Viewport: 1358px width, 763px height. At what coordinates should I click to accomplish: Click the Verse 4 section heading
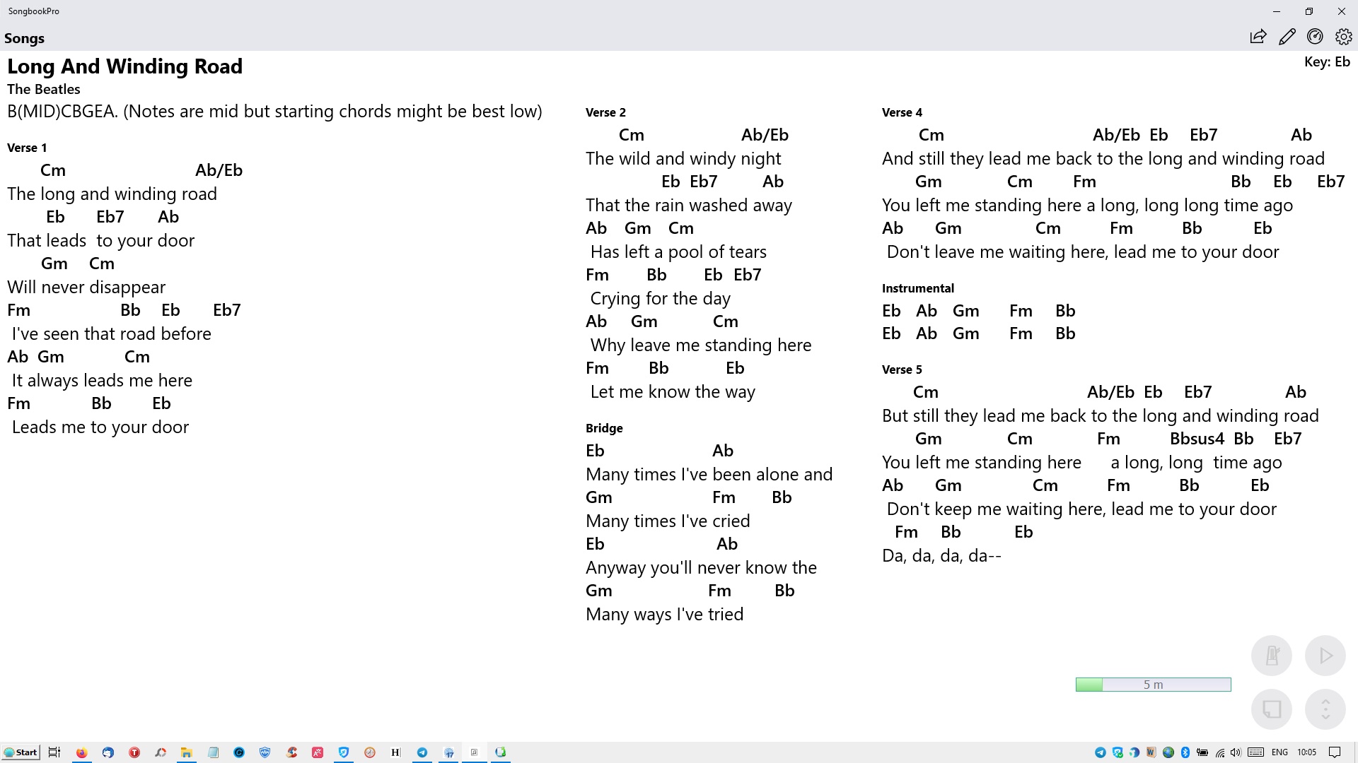pyautogui.click(x=902, y=112)
